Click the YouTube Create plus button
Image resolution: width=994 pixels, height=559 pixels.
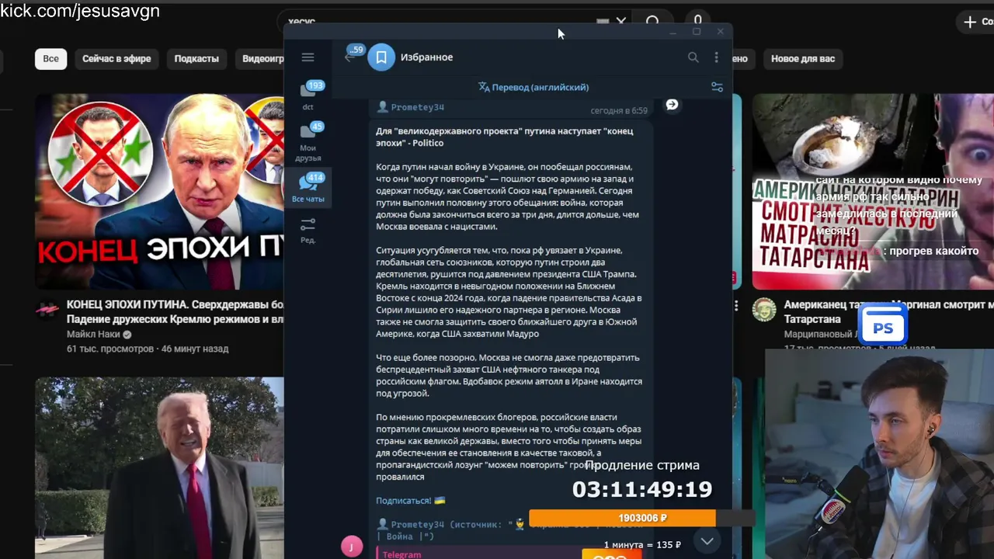tap(977, 22)
